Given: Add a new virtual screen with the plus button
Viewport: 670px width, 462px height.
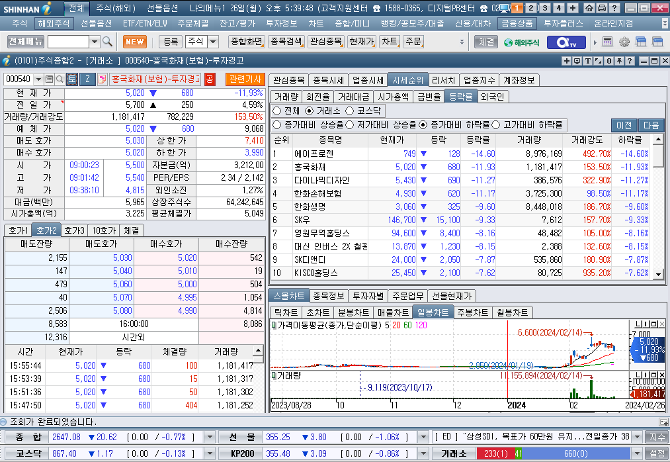Looking at the screenshot, I should coord(573,8).
